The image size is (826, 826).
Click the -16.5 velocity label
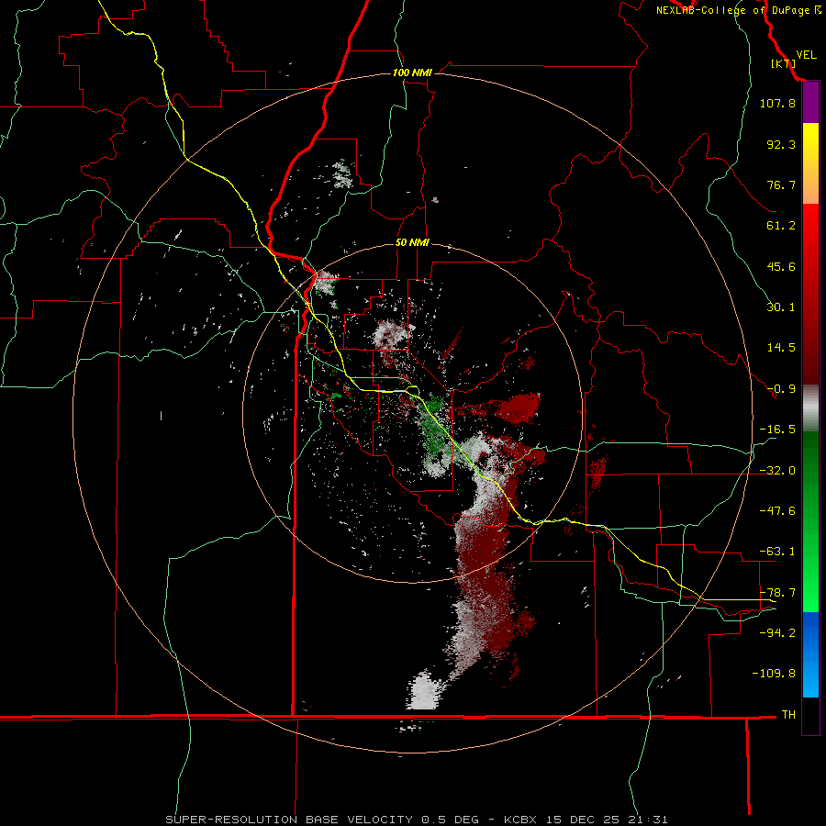pos(777,430)
